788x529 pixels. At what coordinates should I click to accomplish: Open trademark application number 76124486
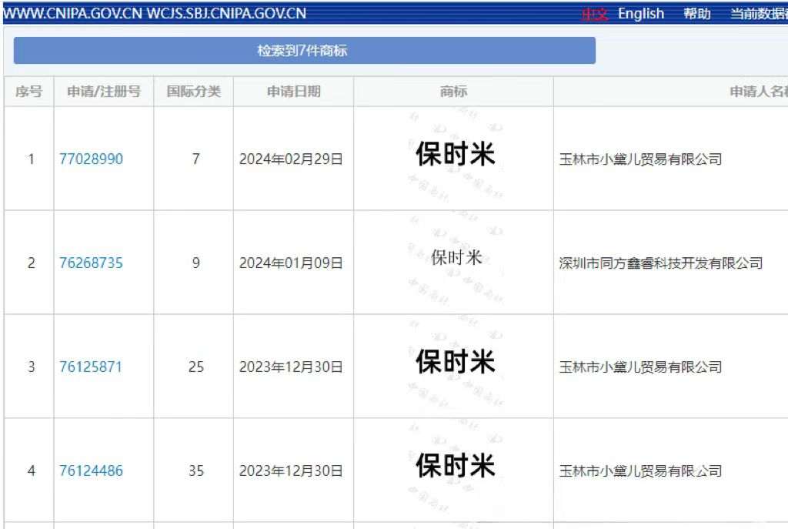(91, 470)
